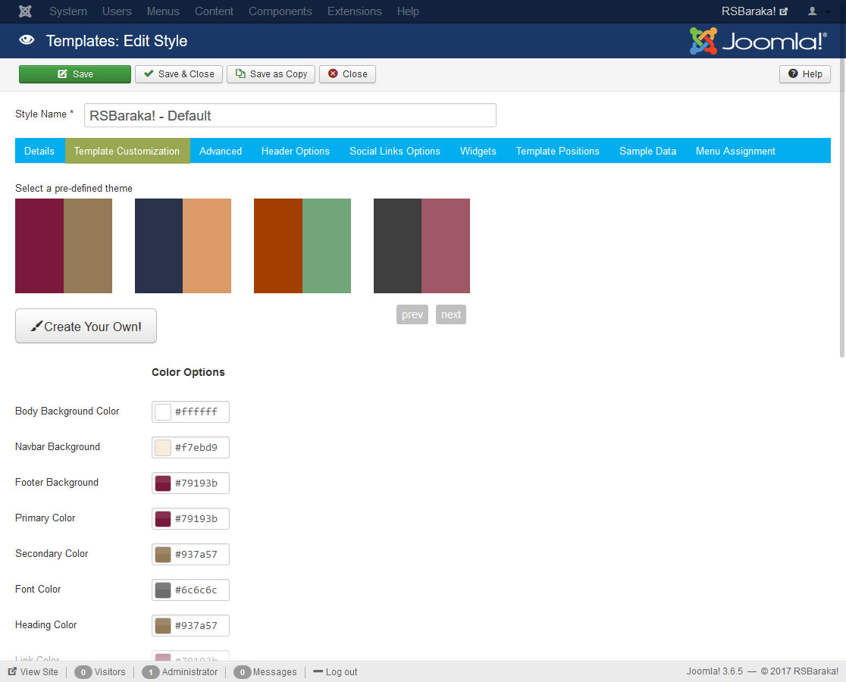Open the Header Options tab

click(x=296, y=151)
